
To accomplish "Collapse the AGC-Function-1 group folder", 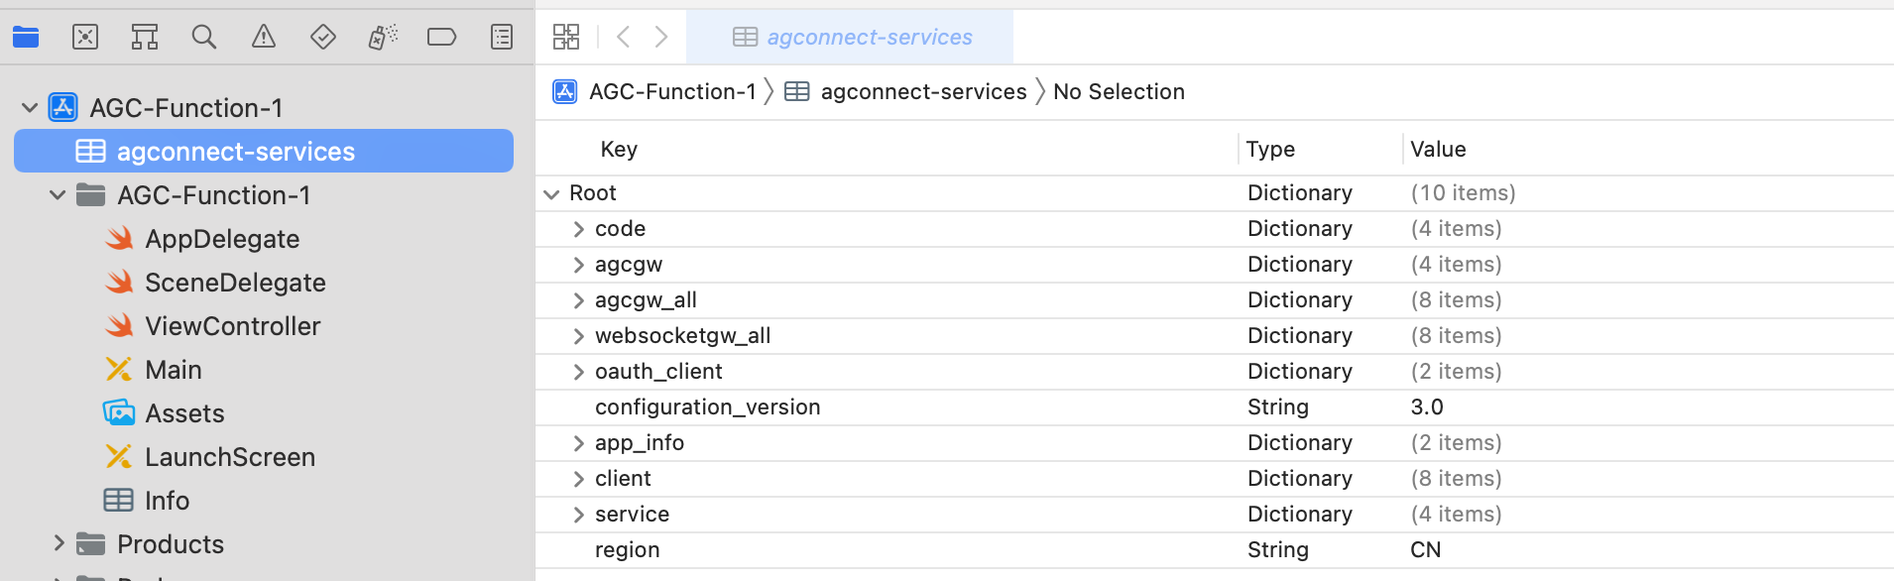I will click(x=57, y=195).
